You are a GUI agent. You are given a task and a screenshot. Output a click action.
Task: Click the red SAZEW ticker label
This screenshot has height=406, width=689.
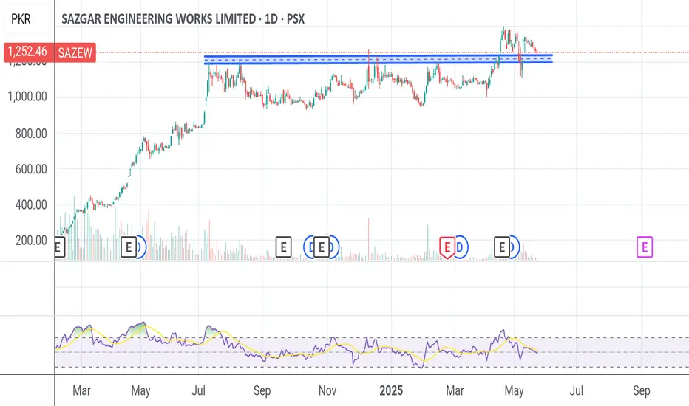coord(75,52)
